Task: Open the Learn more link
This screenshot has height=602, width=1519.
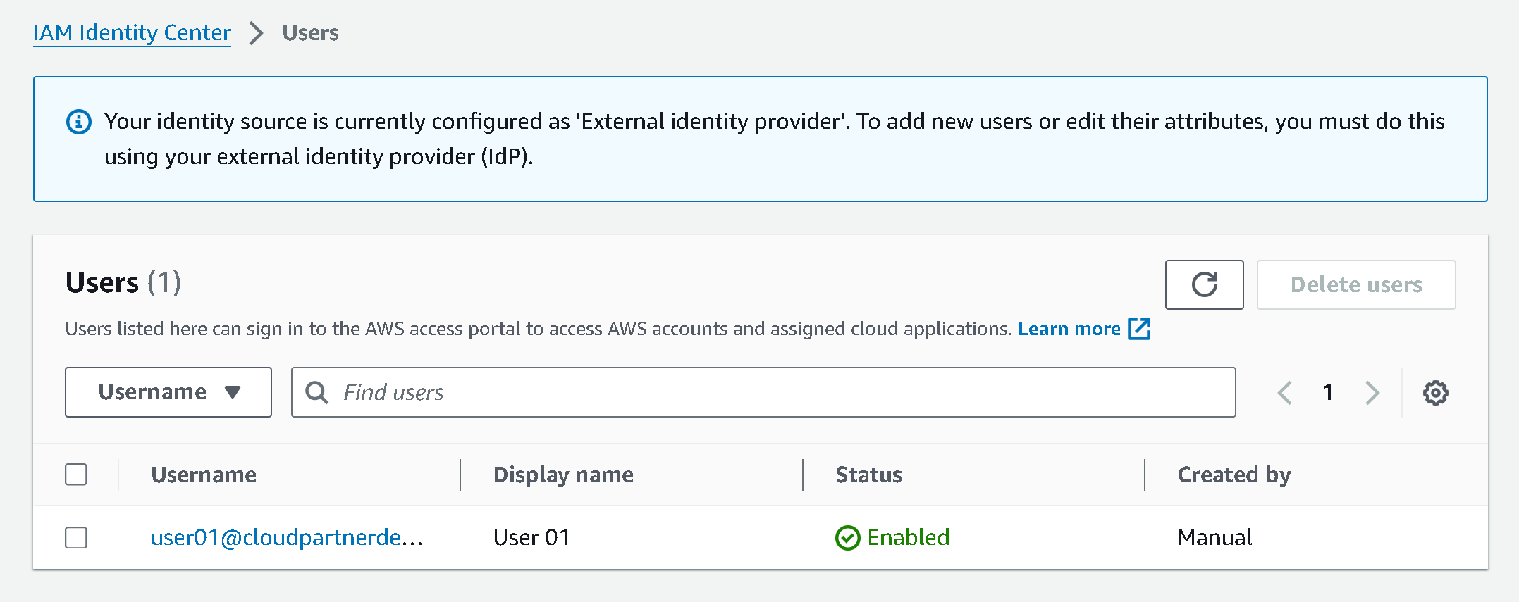Action: click(1069, 329)
